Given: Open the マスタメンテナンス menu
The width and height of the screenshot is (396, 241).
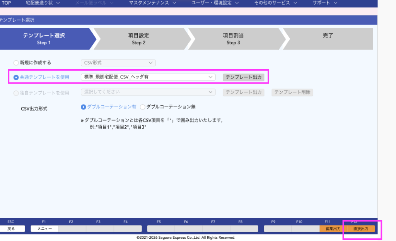Looking at the screenshot, I should pyautogui.click(x=152, y=3).
